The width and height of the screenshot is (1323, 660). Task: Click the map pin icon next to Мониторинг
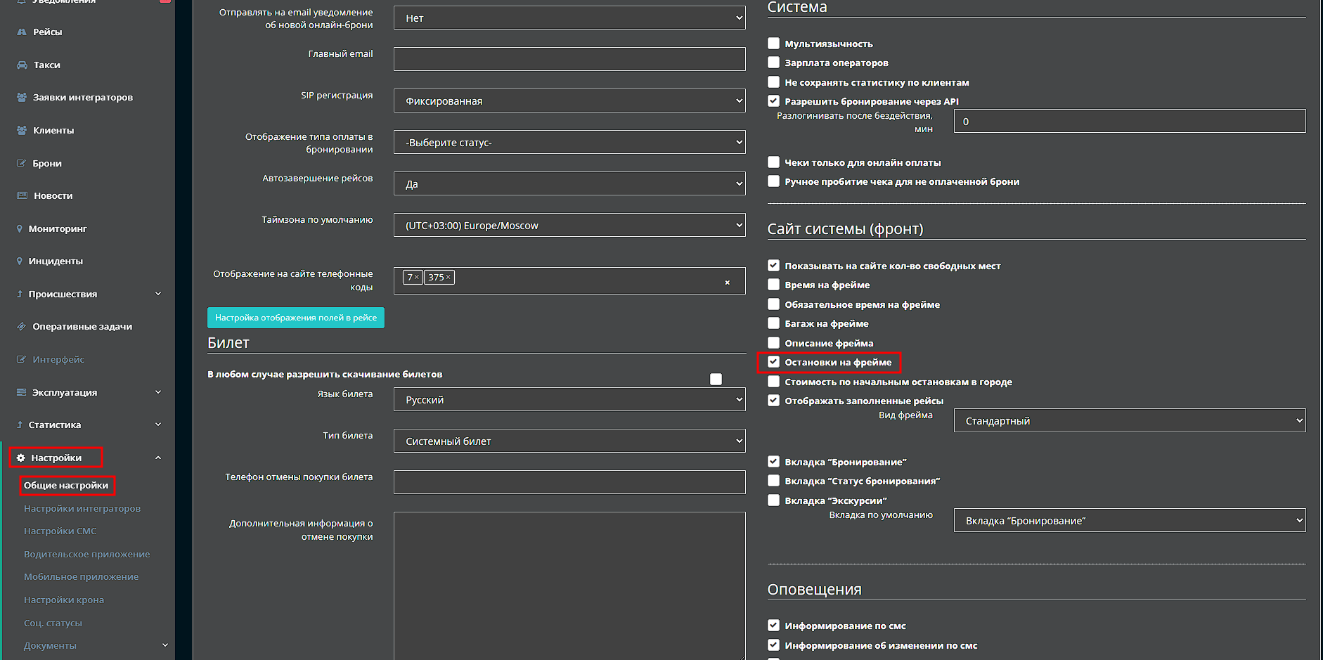tap(20, 229)
